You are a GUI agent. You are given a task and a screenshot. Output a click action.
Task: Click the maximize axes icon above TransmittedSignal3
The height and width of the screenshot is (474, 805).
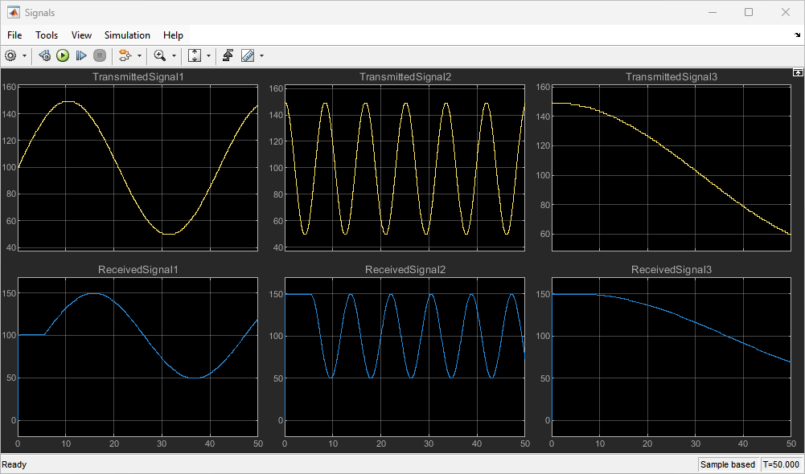[798, 72]
